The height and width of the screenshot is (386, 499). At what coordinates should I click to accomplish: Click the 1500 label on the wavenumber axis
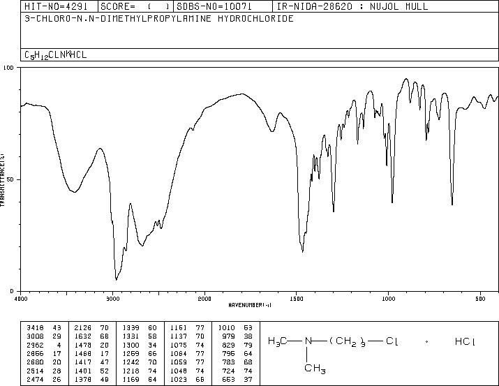tap(297, 299)
